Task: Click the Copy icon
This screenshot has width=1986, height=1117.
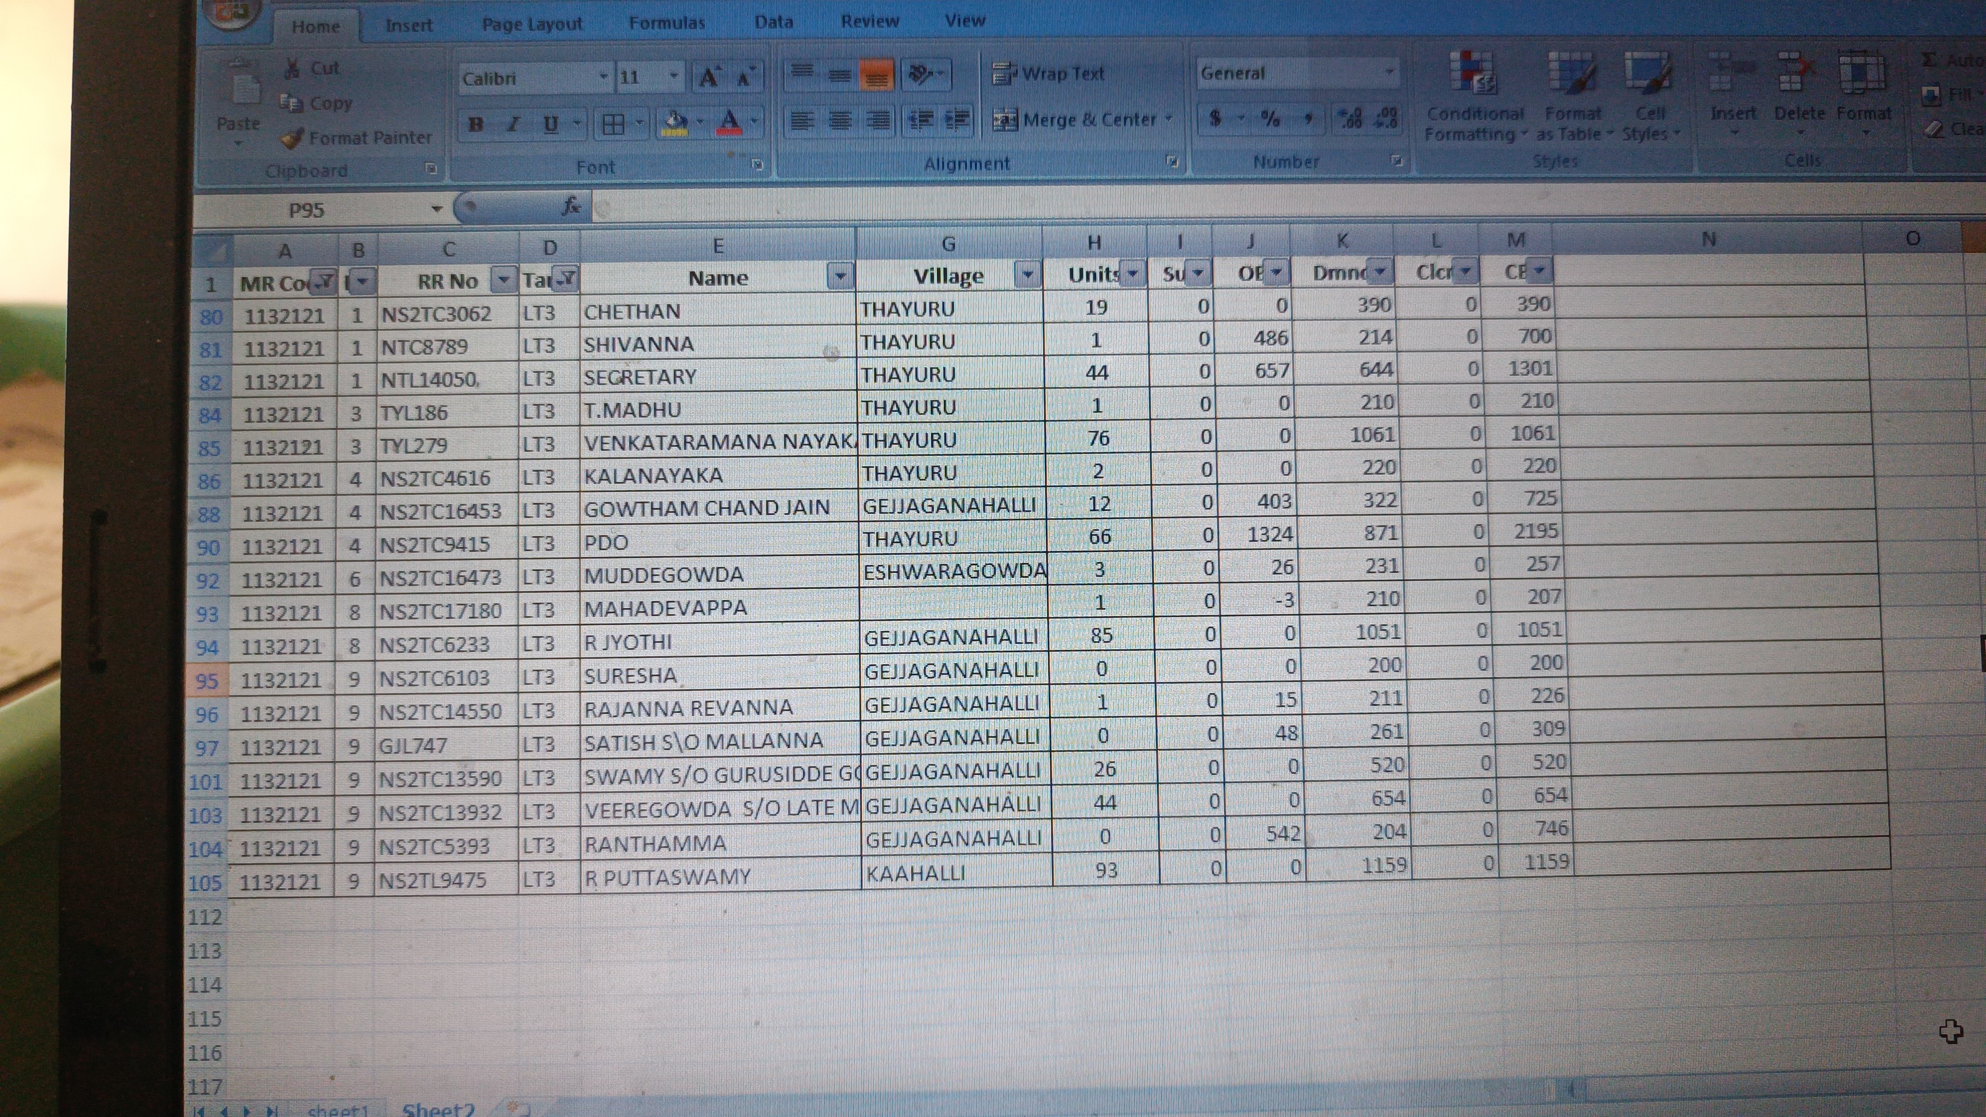Action: pyautogui.click(x=291, y=102)
